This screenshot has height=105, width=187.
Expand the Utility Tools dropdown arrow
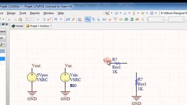coord(112,13)
